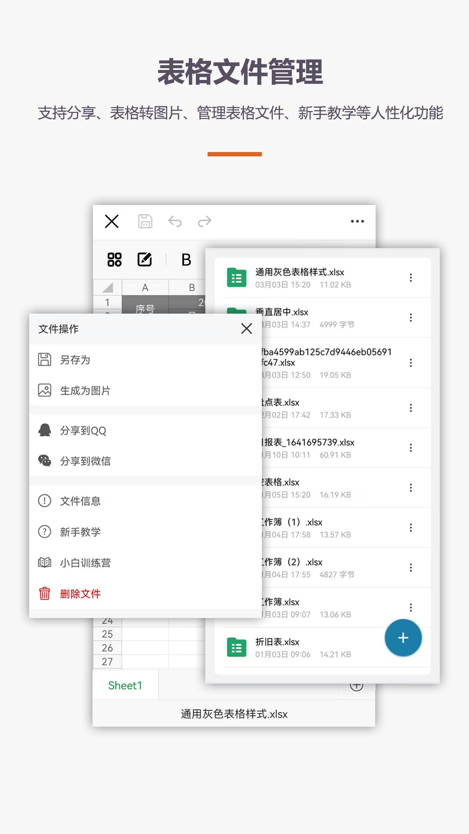Viewport: 469px width, 834px height.
Task: Close the 文件操作 panel
Action: 246,329
